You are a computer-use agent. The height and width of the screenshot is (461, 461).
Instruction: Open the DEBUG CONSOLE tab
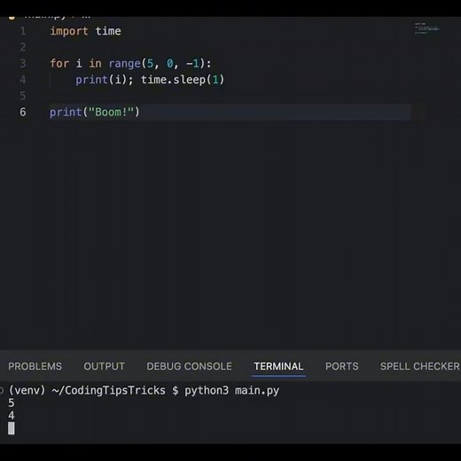pos(189,366)
